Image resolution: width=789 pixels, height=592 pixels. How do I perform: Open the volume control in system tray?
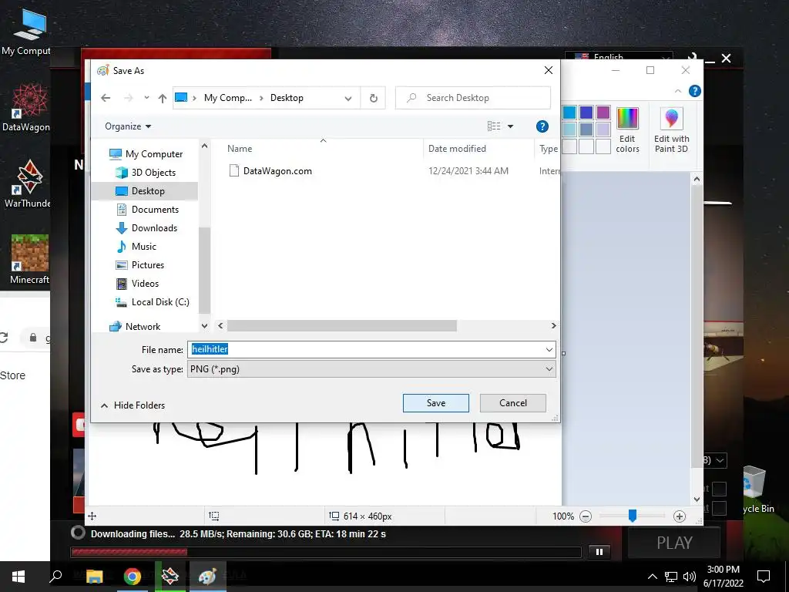(690, 577)
